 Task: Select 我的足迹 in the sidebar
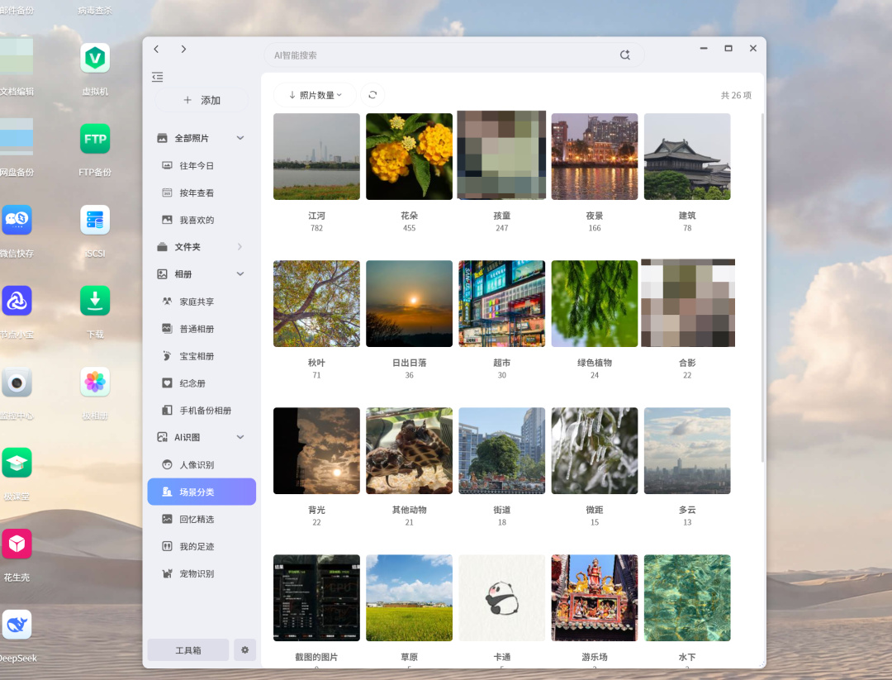(202, 546)
